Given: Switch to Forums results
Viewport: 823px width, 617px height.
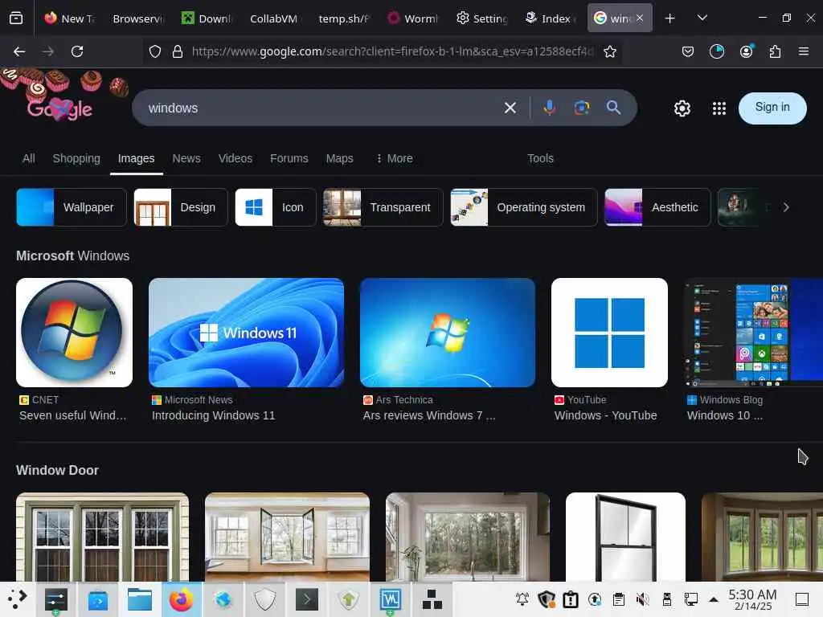Looking at the screenshot, I should tap(289, 158).
